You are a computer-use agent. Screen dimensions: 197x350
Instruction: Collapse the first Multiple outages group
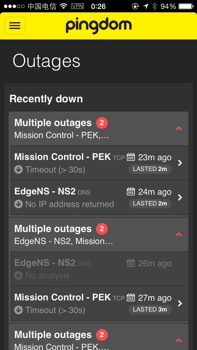point(179,128)
